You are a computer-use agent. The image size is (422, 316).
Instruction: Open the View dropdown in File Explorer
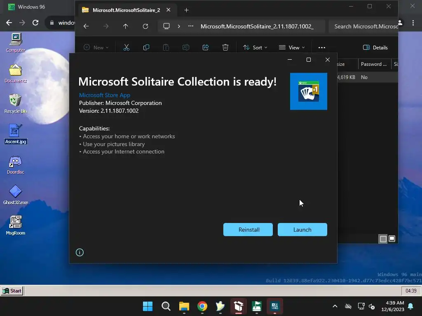[x=292, y=48]
